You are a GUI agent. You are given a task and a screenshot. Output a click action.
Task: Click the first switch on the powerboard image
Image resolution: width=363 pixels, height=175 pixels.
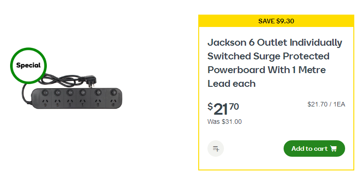[45, 93]
